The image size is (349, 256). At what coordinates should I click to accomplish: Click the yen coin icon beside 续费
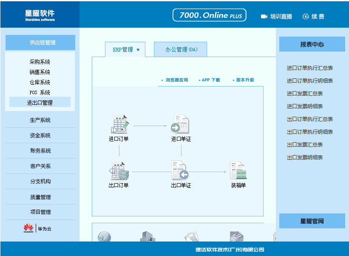tap(306, 17)
